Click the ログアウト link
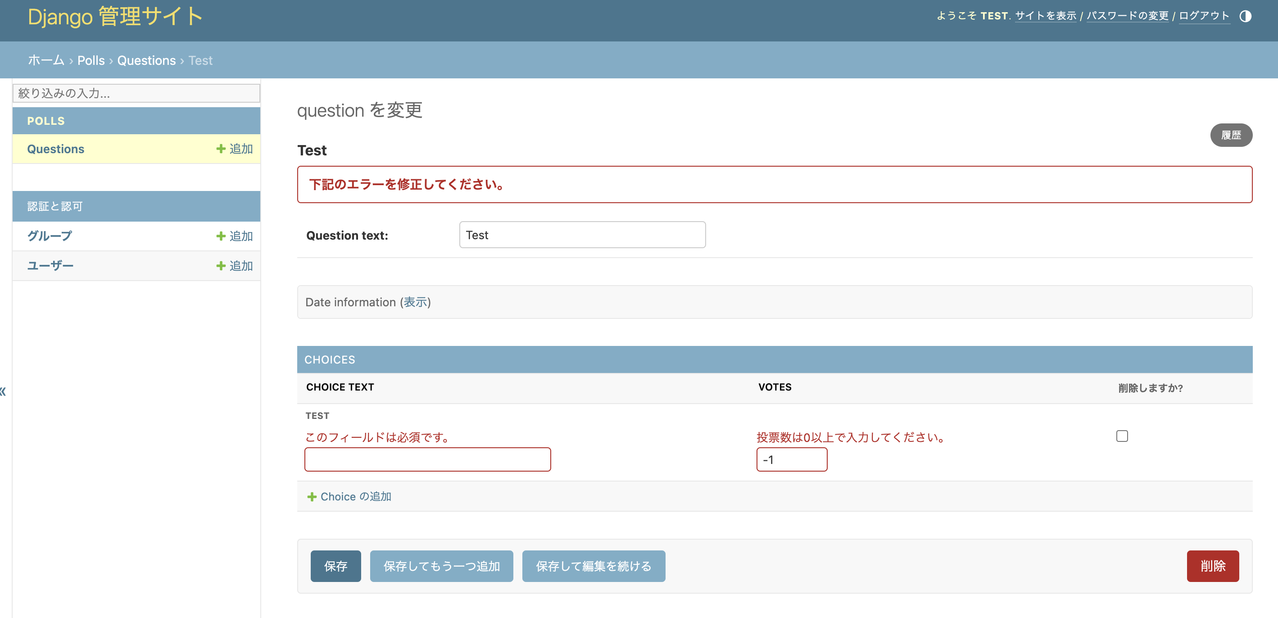1278x618 pixels. (1204, 16)
